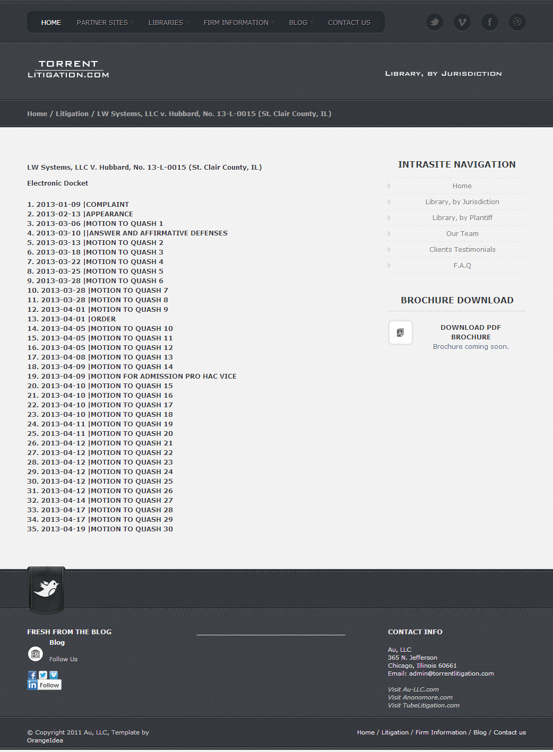Click the Torrent Litigation.com logo
This screenshot has width=553, height=752.
click(x=68, y=69)
